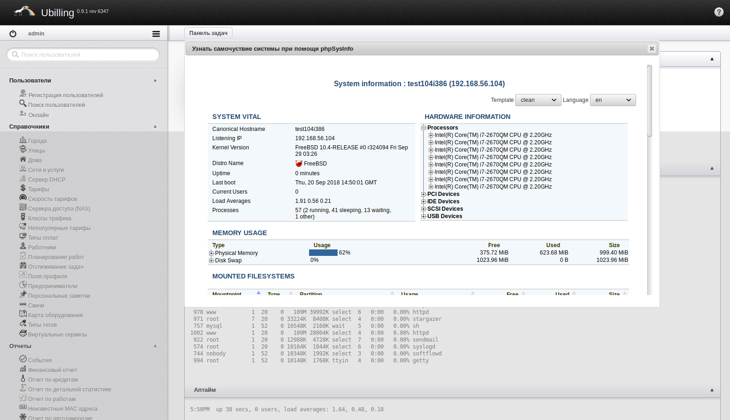The width and height of the screenshot is (730, 420).
Task: Click the Онлайн users icon
Action: point(23,113)
